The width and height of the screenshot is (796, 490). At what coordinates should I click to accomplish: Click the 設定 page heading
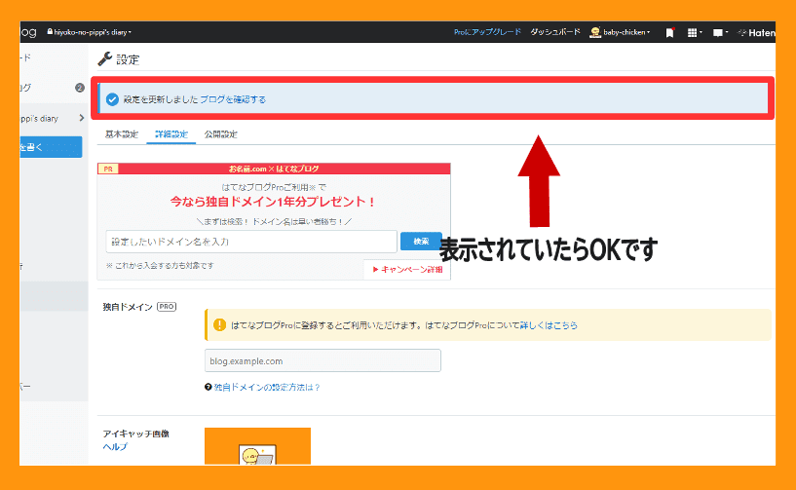click(x=128, y=59)
